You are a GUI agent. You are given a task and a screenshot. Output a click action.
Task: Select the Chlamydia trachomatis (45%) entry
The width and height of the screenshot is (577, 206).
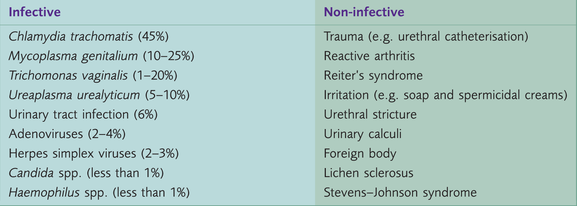[89, 37]
